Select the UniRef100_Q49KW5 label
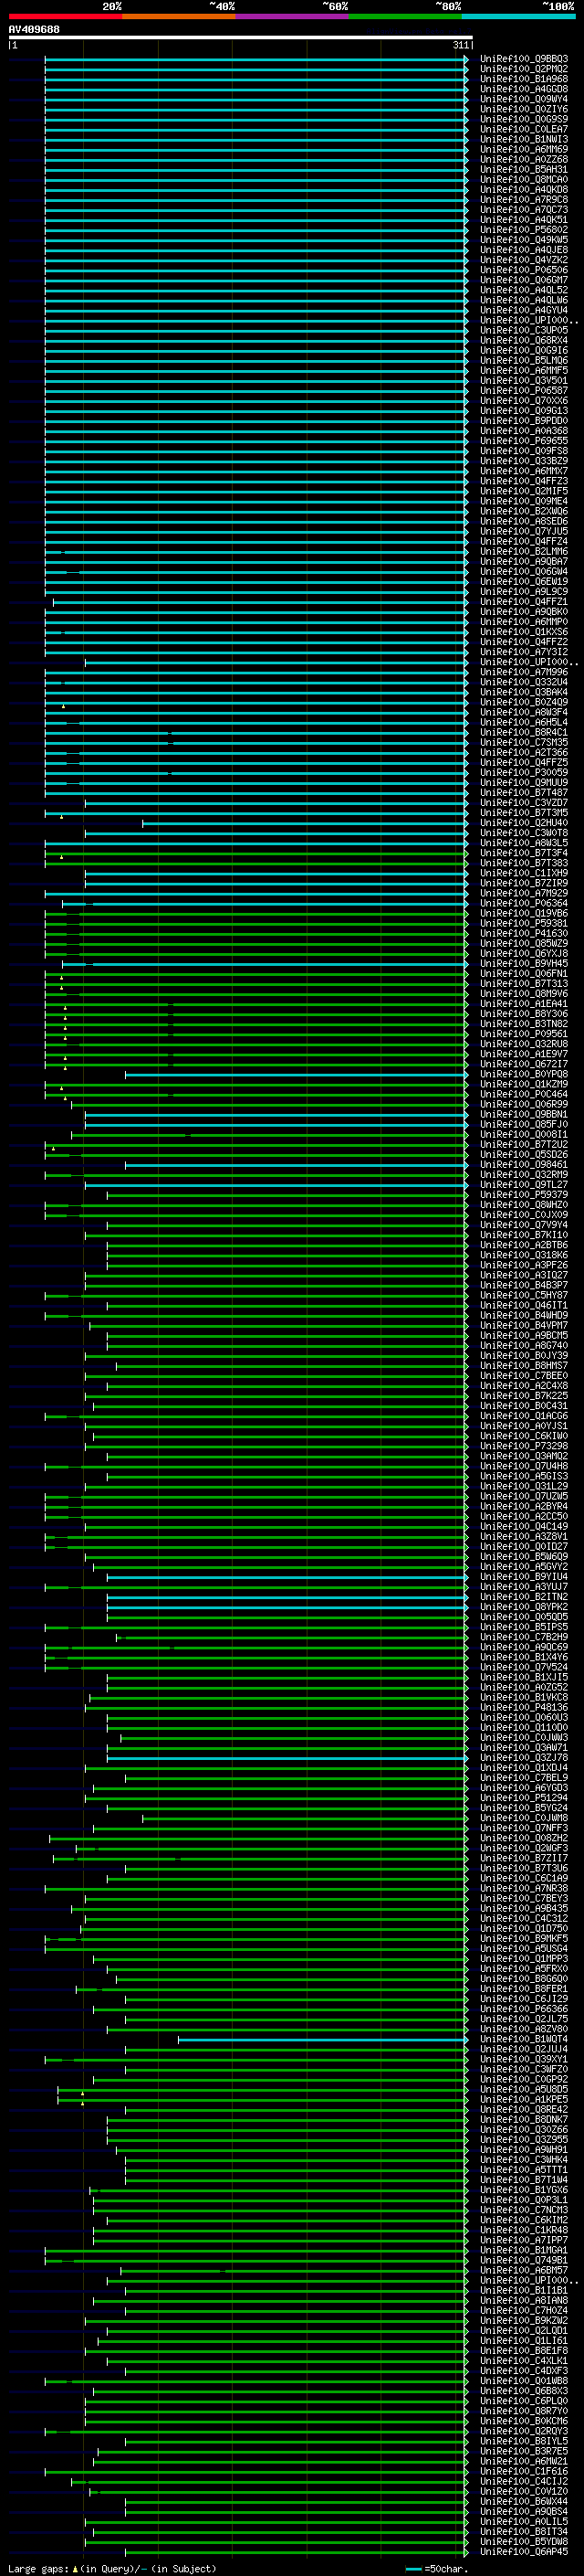This screenshot has height=2576, width=584. [523, 240]
